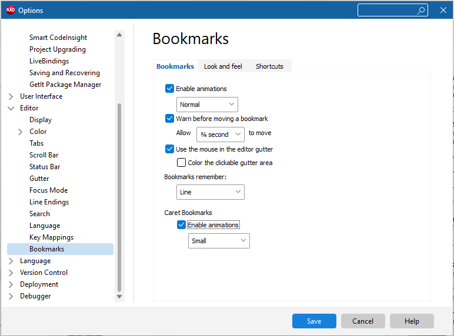This screenshot has height=336, width=454.
Task: Open the Focus Mode page
Action: point(49,190)
